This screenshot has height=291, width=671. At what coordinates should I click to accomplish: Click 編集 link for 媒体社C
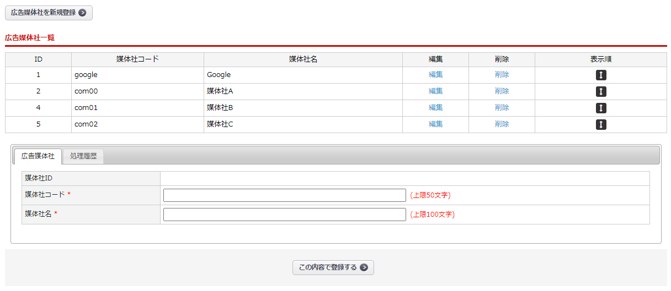tap(435, 124)
